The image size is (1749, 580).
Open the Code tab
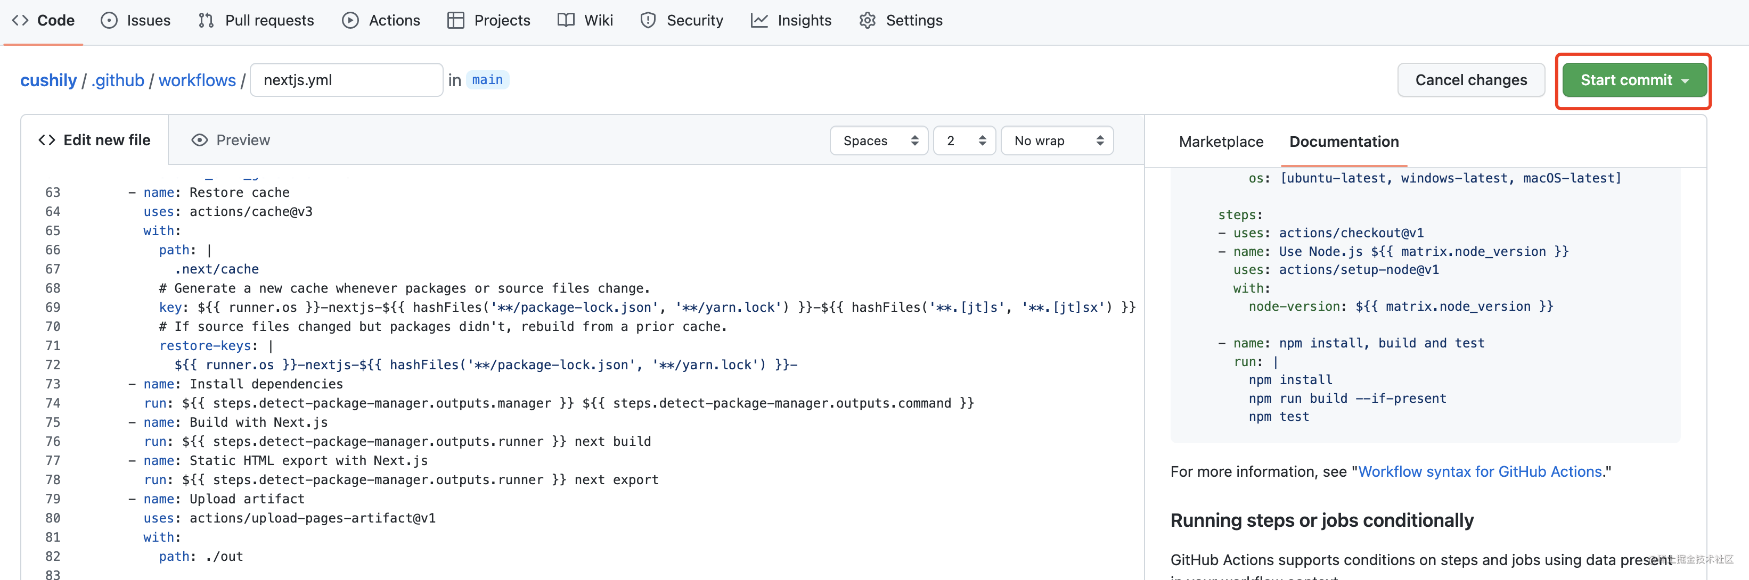44,20
